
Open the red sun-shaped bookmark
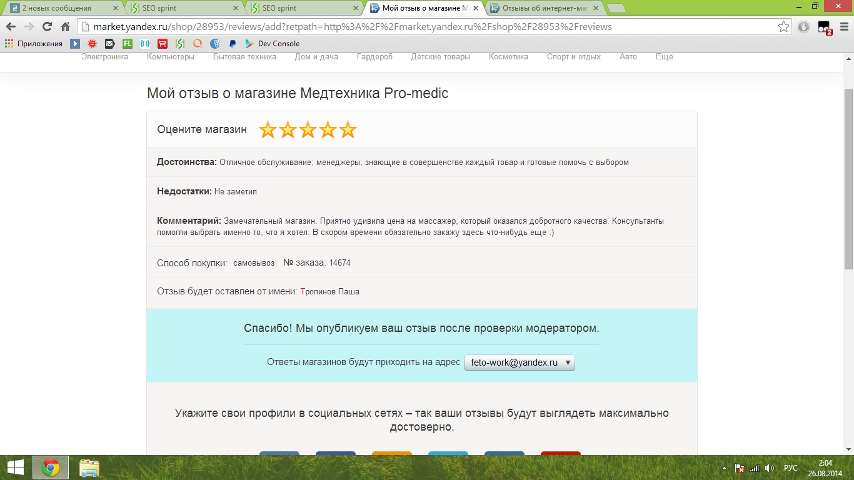93,44
